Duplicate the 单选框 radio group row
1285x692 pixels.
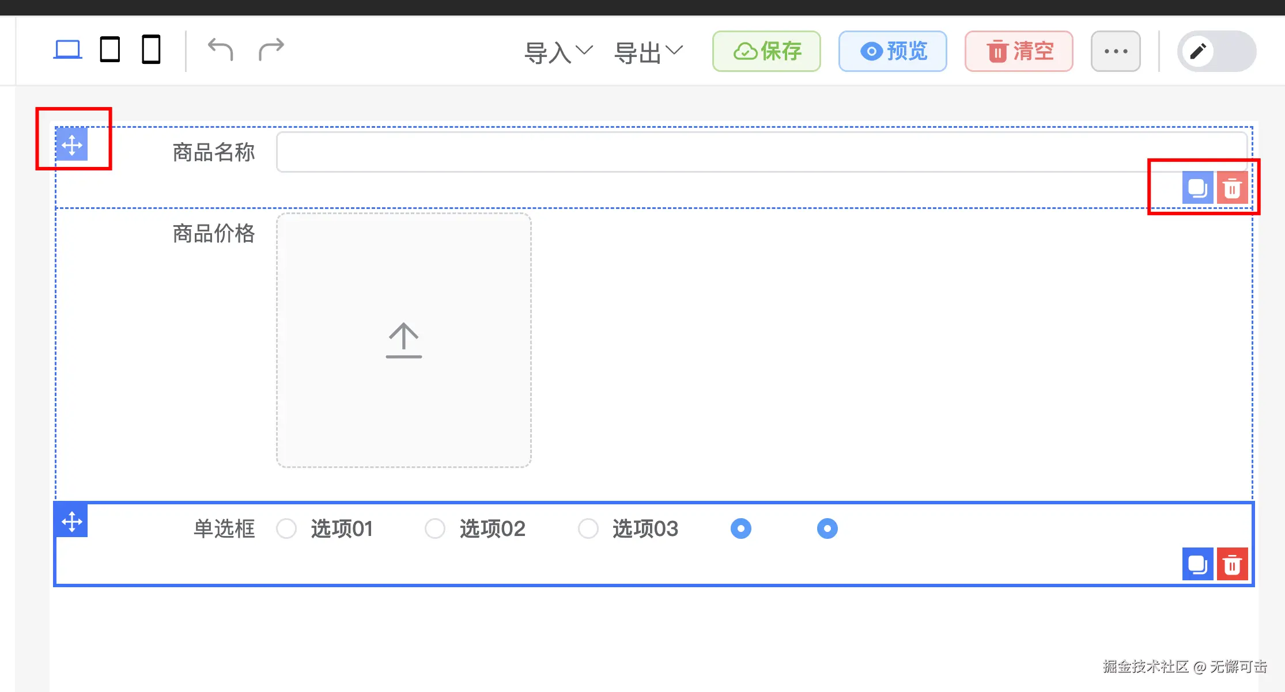[1197, 564]
